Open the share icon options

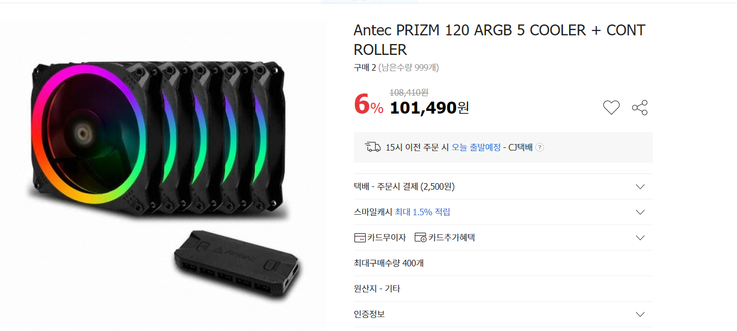coord(640,108)
